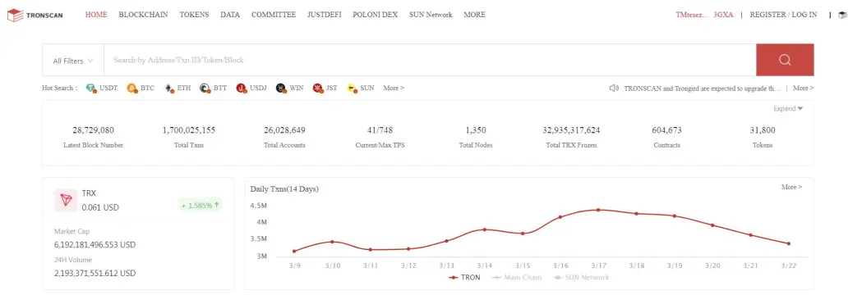Image resolution: width=862 pixels, height=295 pixels.
Task: Click REGISTER / LOG IN link
Action: click(x=783, y=15)
